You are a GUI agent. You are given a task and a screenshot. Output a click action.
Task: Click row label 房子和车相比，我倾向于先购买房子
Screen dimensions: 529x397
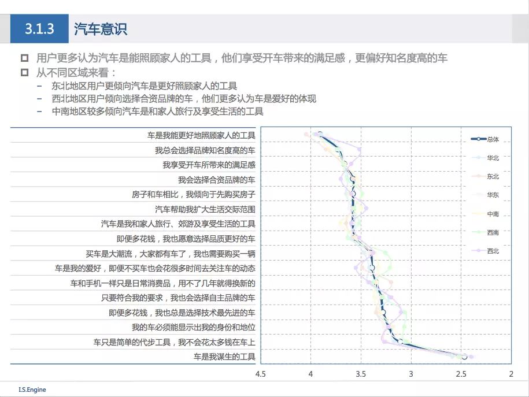pyautogui.click(x=193, y=195)
